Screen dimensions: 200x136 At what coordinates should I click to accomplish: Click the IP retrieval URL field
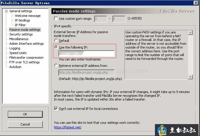(87, 73)
